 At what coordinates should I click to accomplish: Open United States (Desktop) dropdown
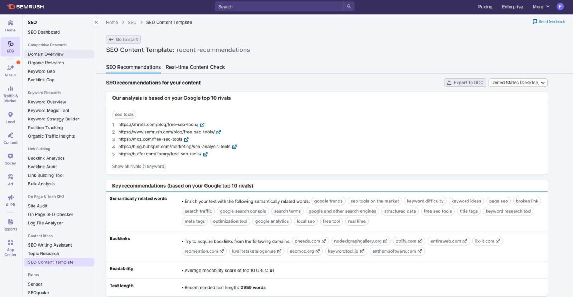[x=518, y=83]
